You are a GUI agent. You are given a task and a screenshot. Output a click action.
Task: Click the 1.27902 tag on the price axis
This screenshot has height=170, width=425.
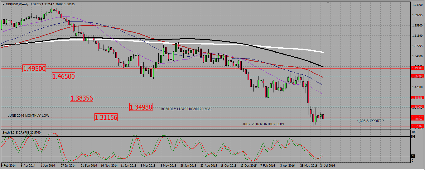[417, 126]
